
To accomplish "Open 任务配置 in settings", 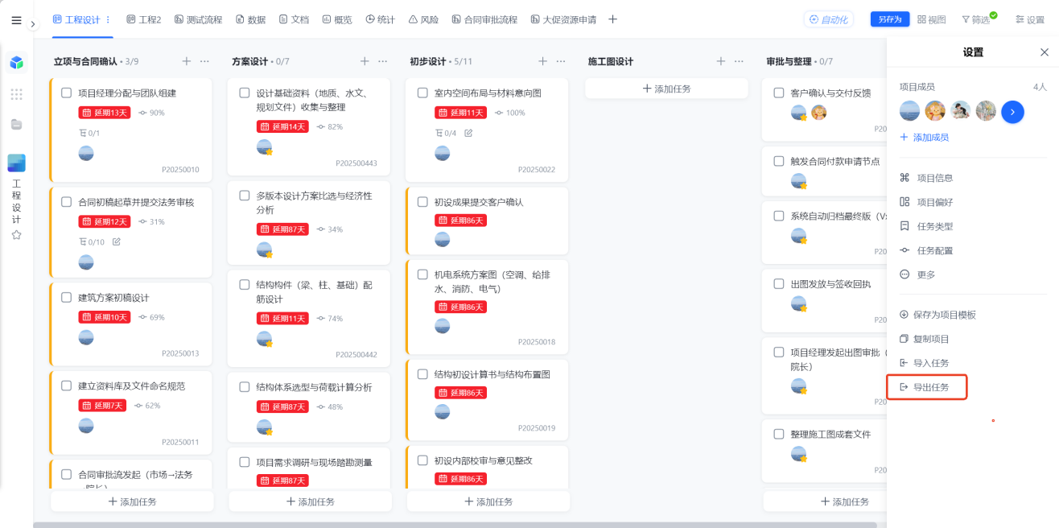I will [926, 250].
